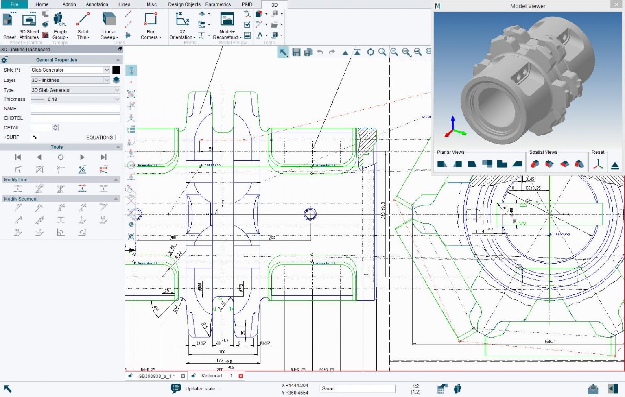Open the Linear Sweep tool

pos(108,24)
